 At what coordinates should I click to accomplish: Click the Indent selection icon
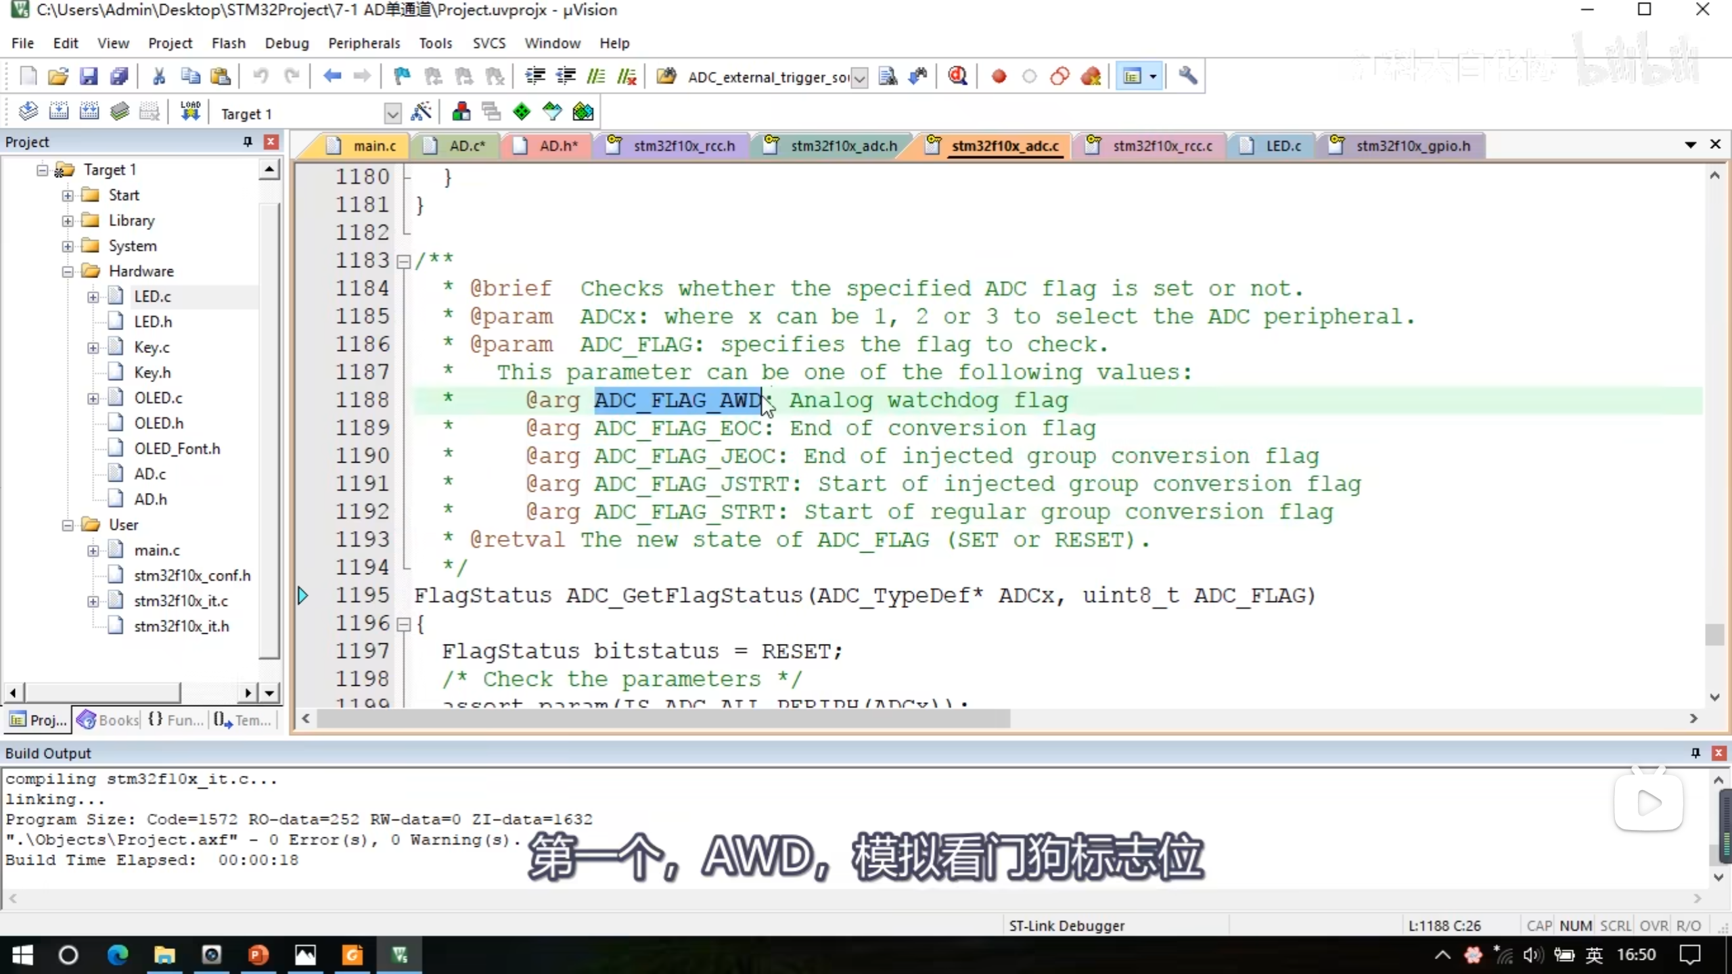point(535,76)
